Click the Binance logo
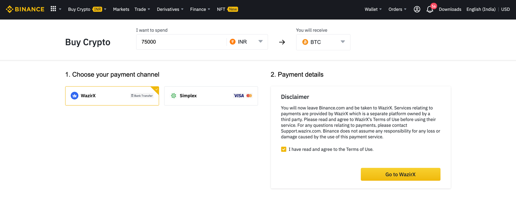 coord(25,9)
